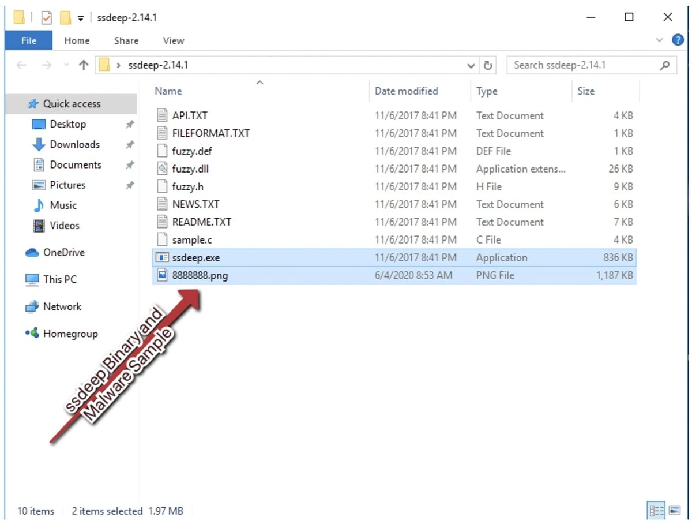692x524 pixels.
Task: Click the Help question mark icon
Action: (x=678, y=40)
